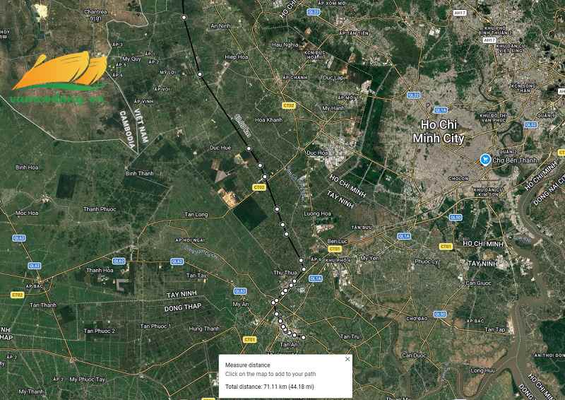
Task: Click the Tan Phuoc 1 label
Action: click(155, 326)
